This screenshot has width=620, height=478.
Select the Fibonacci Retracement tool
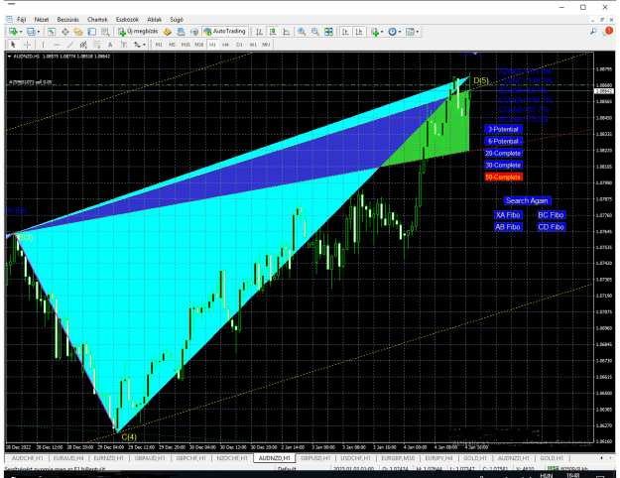click(97, 45)
